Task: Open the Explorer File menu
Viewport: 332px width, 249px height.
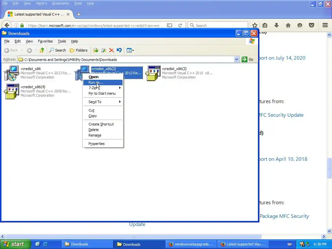Action: tap(7, 41)
